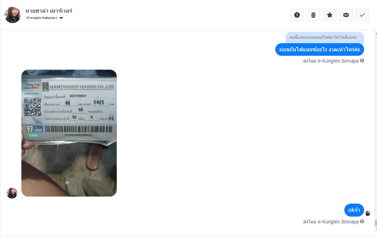Open มายฮาล่า เมาร์เวอร์ name link
Image resolution: width=377 pixels, height=238 pixels.
[x=49, y=11]
